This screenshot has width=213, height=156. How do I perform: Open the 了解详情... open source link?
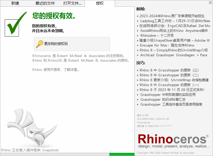tap(72, 70)
